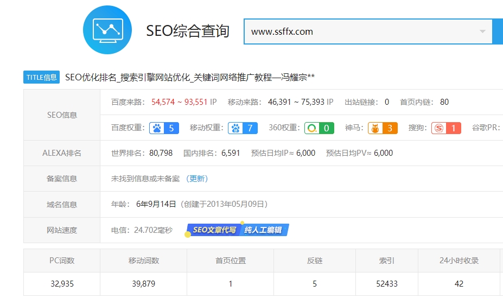The image size is (503, 298).
Task: Click the SEO综合查询 monitor logo icon
Action: point(108,29)
